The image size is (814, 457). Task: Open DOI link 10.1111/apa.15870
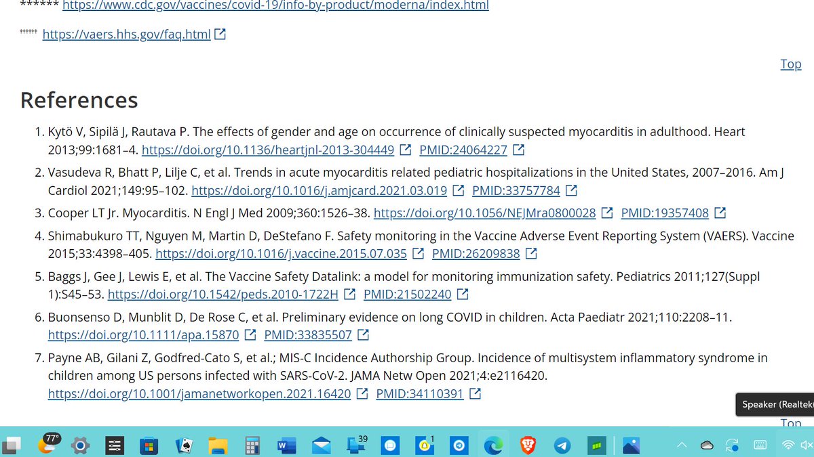tap(144, 334)
